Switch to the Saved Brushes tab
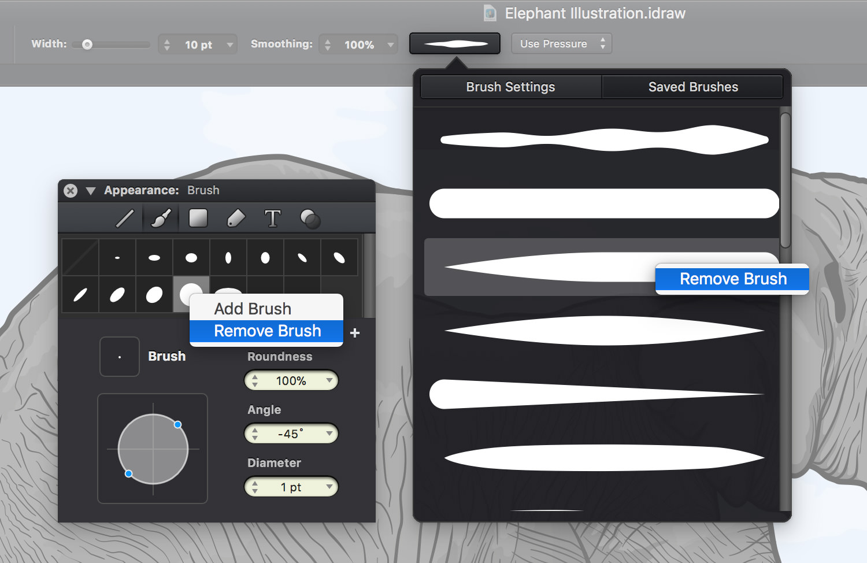The height and width of the screenshot is (563, 867). [x=692, y=87]
